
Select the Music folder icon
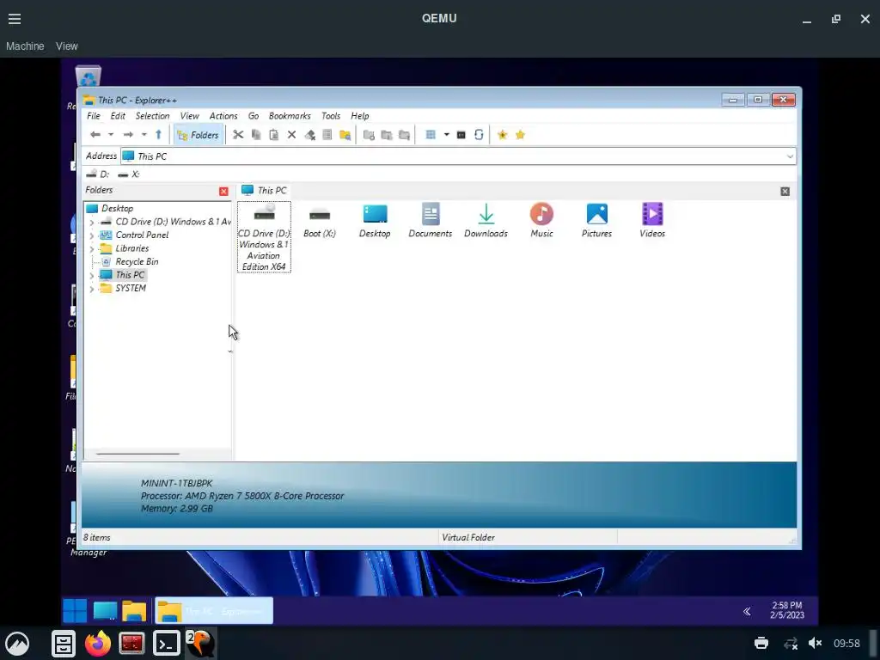pyautogui.click(x=541, y=221)
